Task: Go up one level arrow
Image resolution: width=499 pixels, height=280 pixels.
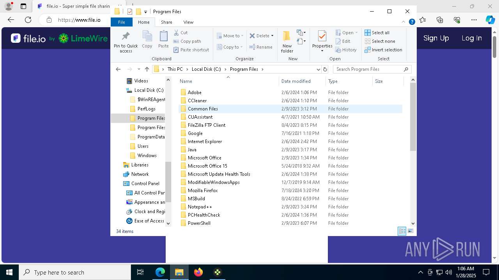Action: (147, 69)
